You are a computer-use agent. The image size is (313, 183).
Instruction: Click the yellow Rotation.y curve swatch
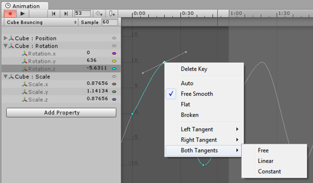(x=114, y=61)
